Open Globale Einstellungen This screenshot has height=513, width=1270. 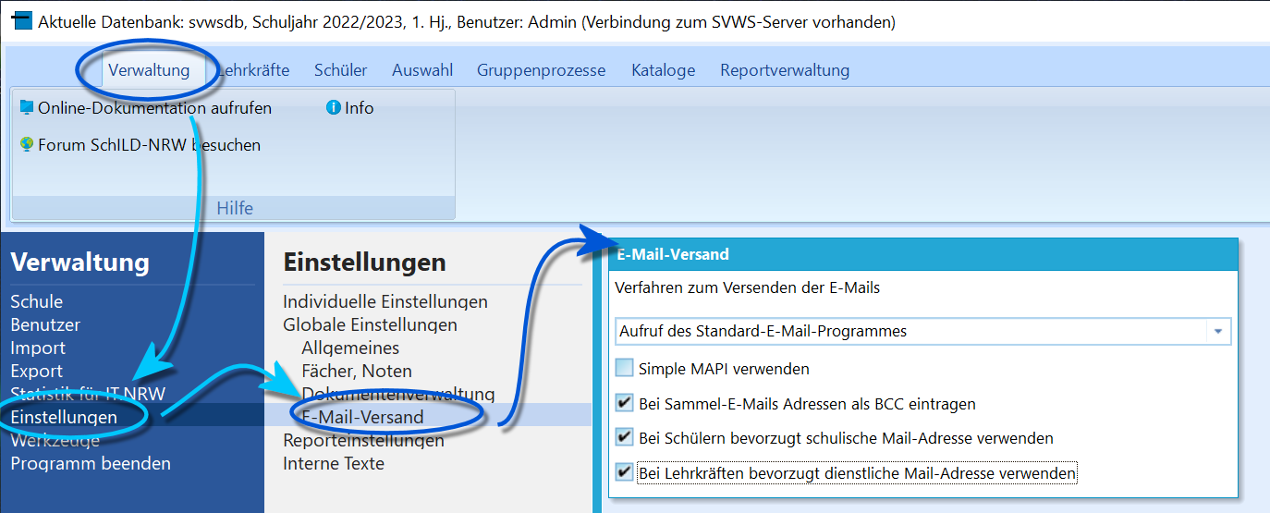(x=370, y=324)
